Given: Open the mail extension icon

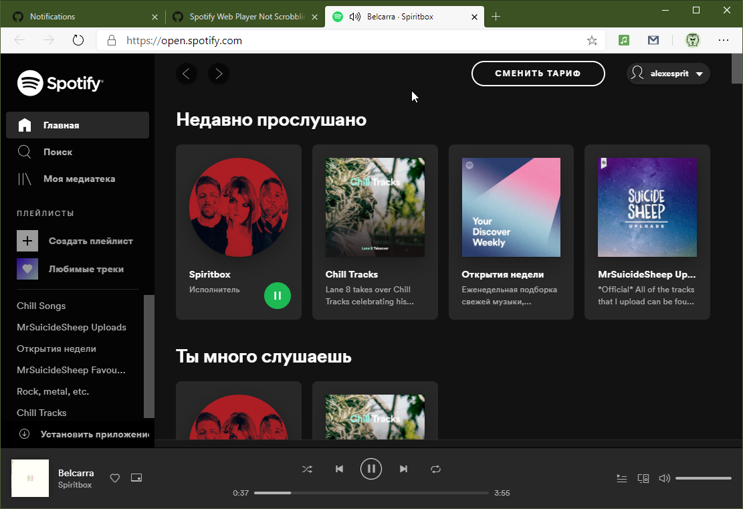Looking at the screenshot, I should tap(653, 40).
